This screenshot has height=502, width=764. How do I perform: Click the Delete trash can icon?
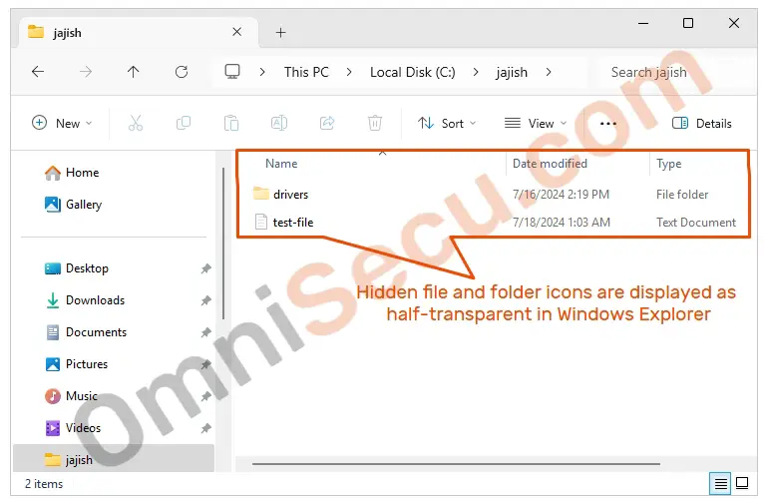(375, 123)
